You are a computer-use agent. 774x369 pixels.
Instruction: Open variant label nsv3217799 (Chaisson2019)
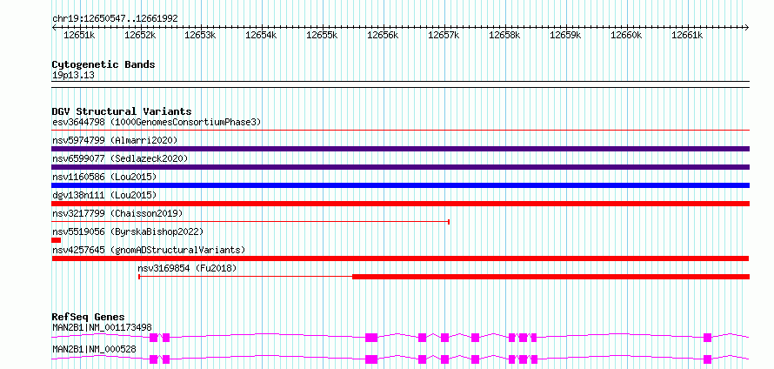[117, 213]
